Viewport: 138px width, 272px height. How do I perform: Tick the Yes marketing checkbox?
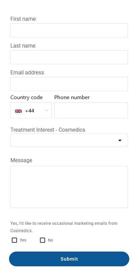point(14,240)
